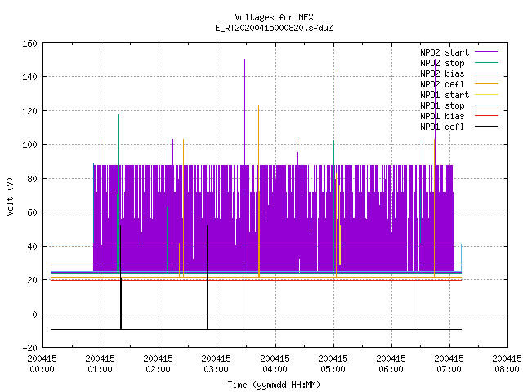Click the 200415 03:00 x-axis tick label
Viewport: 523px width, 392px height.
[x=216, y=364]
